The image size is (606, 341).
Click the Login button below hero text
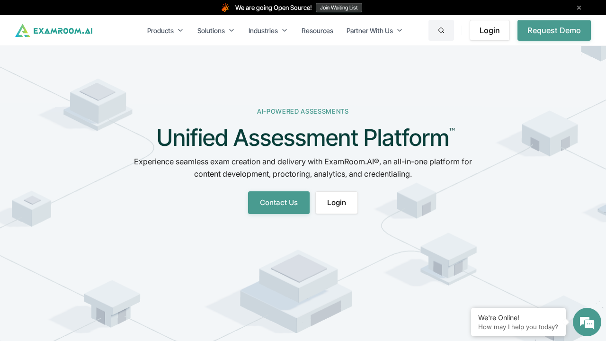point(336,203)
